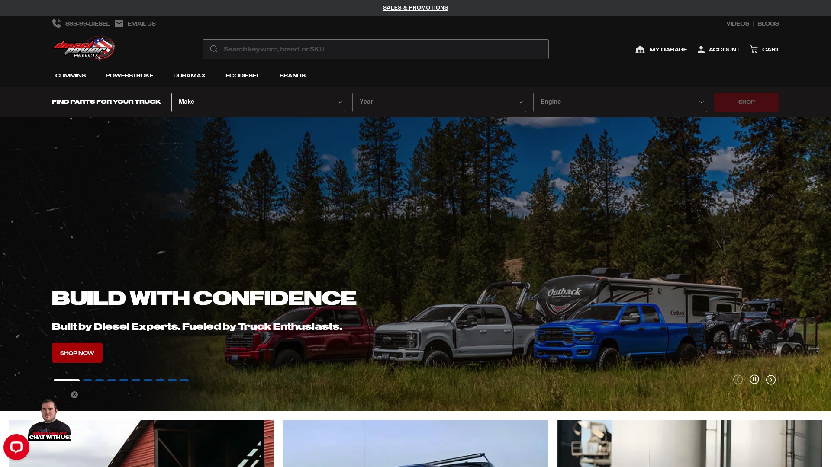Advance to next carousel slide
The image size is (831, 467).
tap(771, 380)
